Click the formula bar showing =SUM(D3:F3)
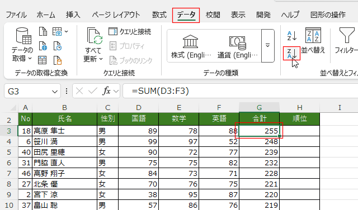This screenshot has width=358, height=210. [240, 91]
